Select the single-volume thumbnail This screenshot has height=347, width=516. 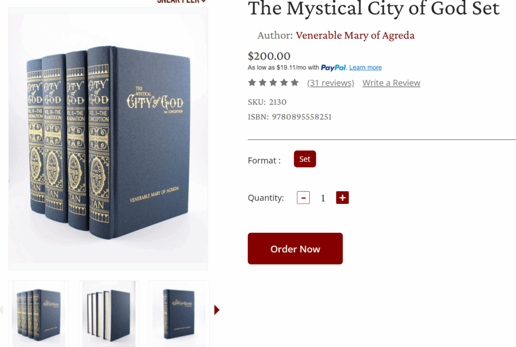point(179,314)
